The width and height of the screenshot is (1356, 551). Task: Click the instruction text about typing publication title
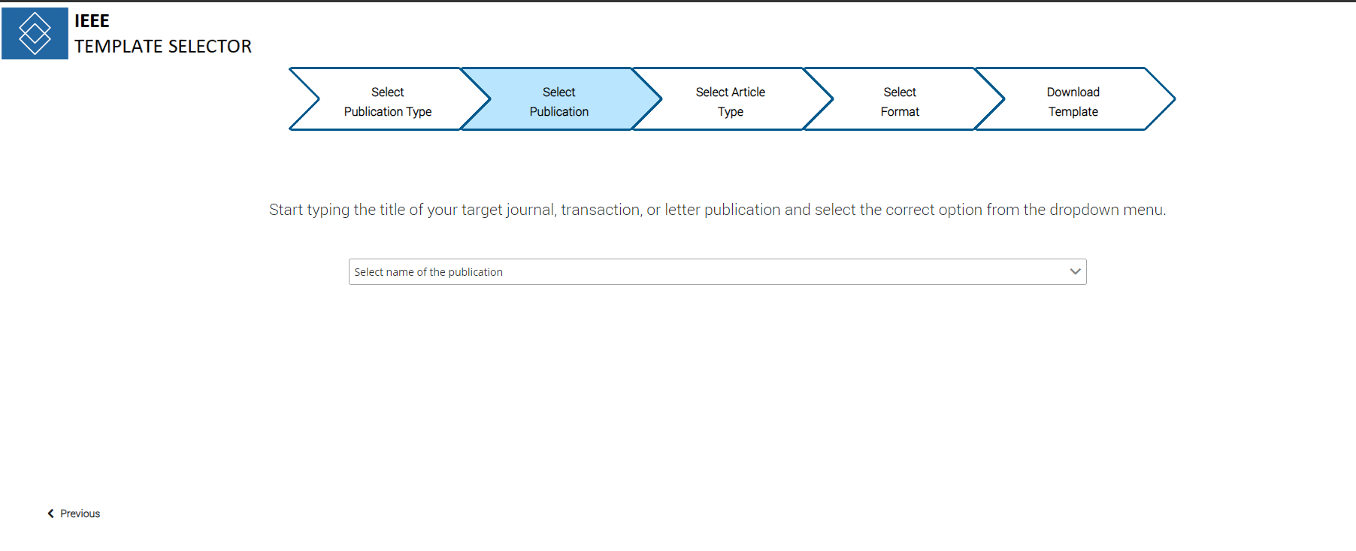718,210
